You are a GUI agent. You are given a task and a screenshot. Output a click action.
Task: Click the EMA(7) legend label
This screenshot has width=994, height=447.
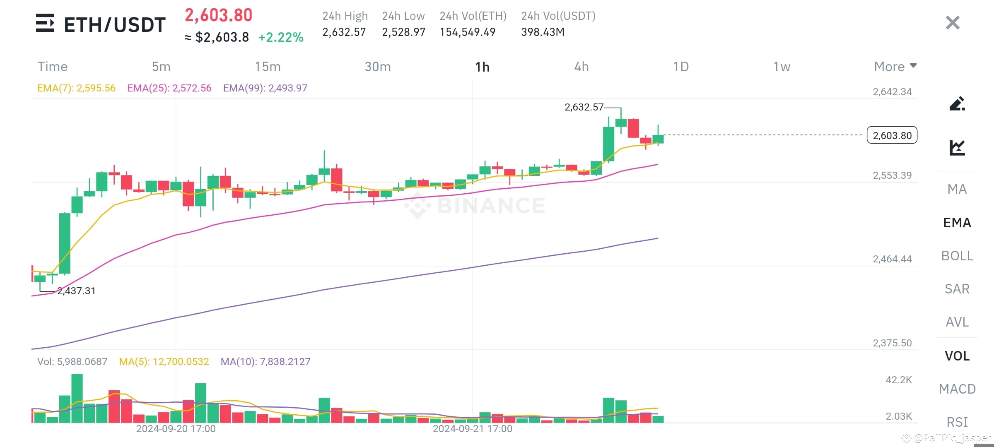point(77,88)
